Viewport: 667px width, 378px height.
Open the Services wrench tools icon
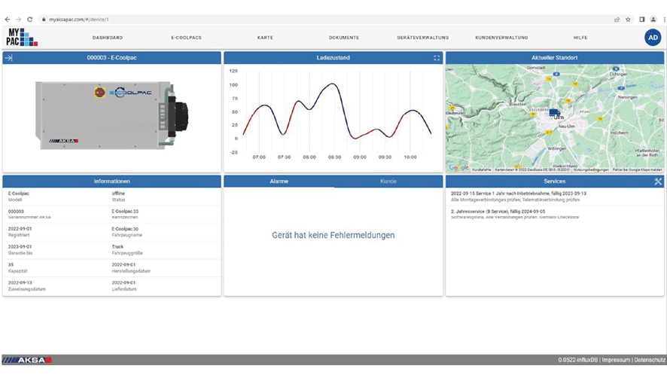pyautogui.click(x=658, y=181)
